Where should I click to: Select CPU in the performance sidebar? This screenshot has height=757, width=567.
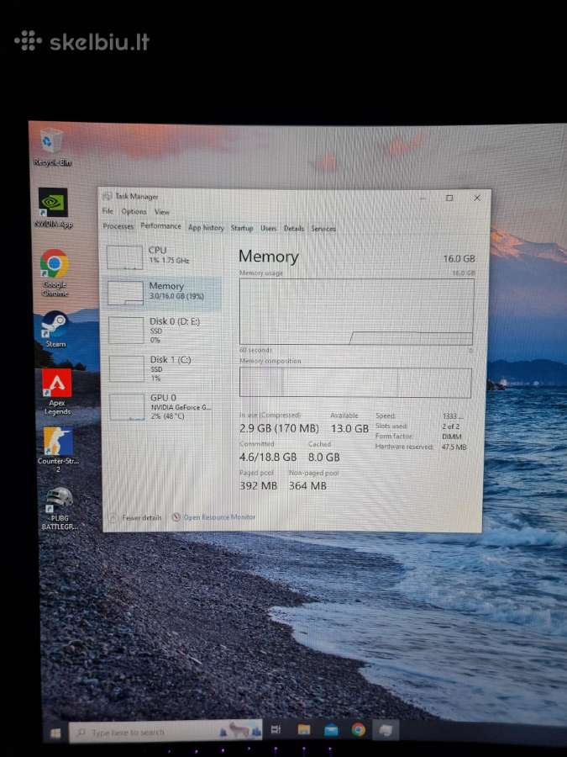coord(163,256)
